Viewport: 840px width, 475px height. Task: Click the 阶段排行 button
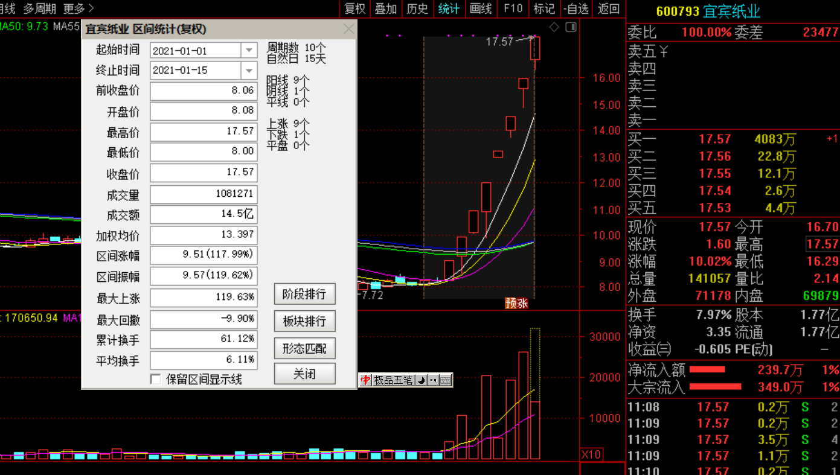pos(304,294)
